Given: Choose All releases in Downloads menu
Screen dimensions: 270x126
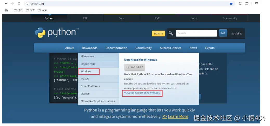Looking at the screenshot, I should tap(98, 56).
